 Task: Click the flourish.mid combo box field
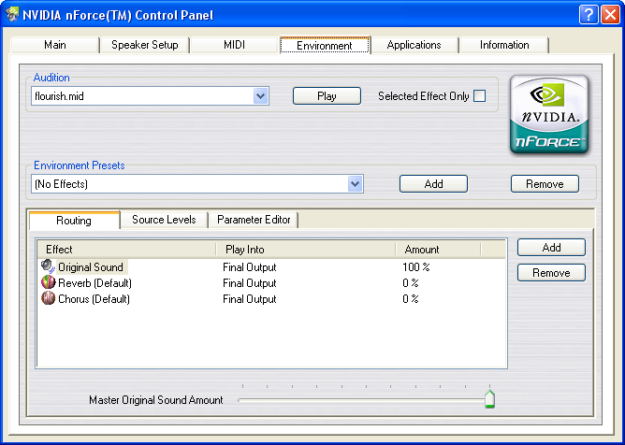[x=150, y=96]
